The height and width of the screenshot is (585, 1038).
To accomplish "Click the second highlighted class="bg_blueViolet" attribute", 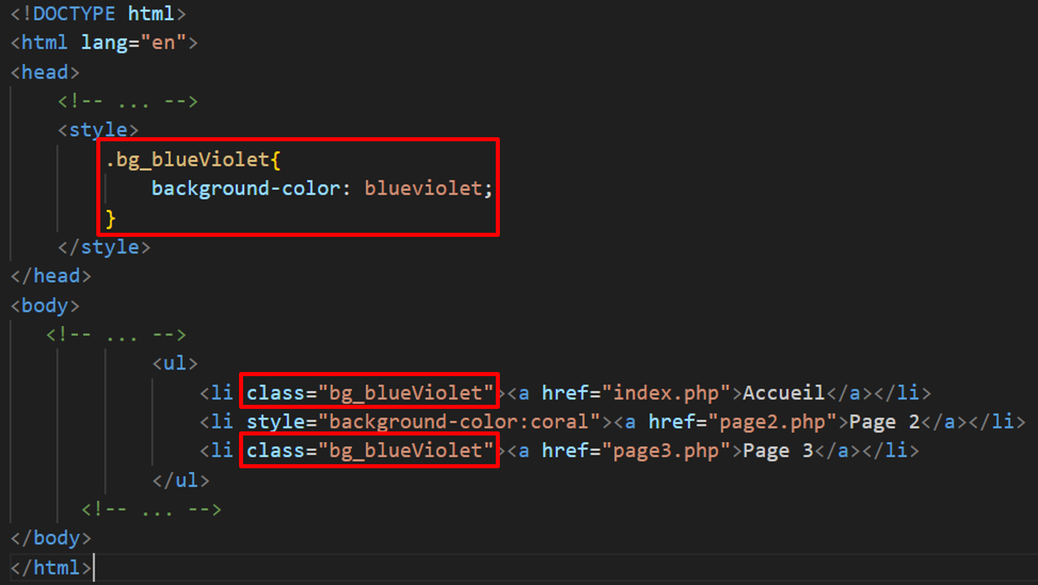I will 369,450.
